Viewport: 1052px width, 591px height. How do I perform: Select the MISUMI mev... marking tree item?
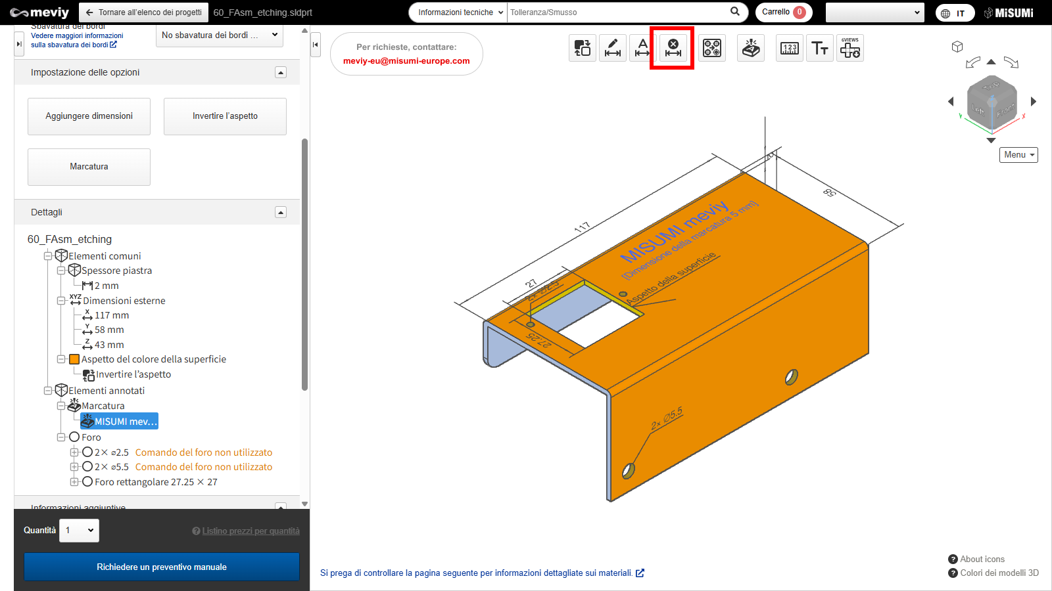125,422
